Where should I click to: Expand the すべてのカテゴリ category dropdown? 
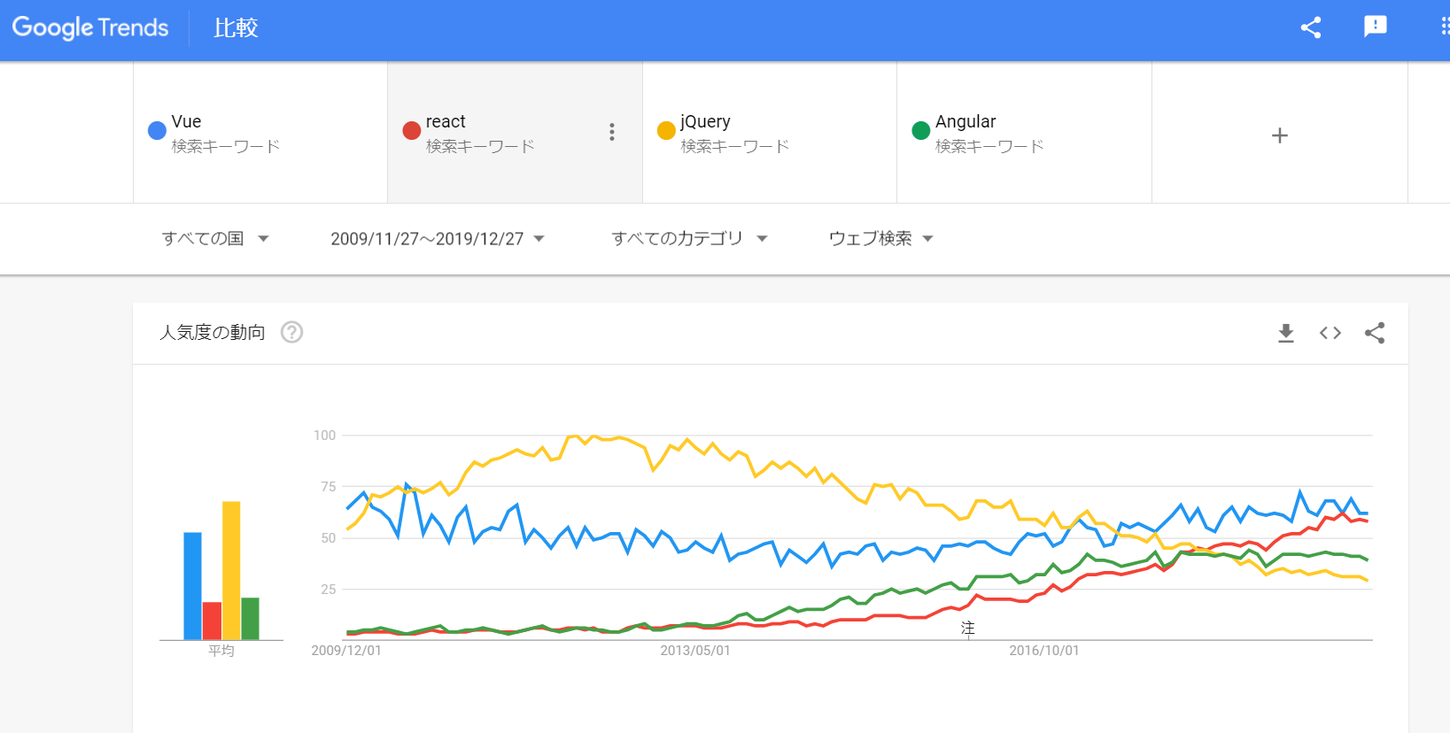pyautogui.click(x=689, y=239)
